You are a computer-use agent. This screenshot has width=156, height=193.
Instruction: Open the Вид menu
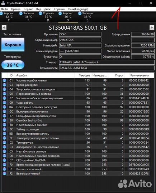point(38,9)
